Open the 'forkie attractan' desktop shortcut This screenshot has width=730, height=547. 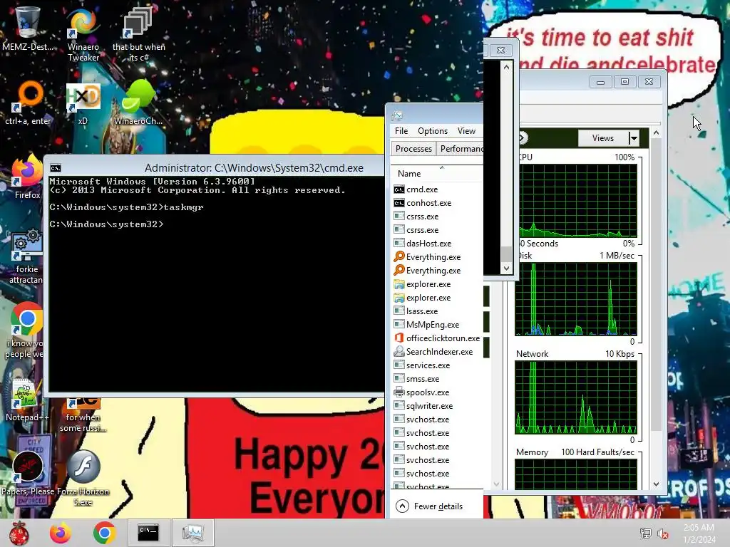point(26,256)
